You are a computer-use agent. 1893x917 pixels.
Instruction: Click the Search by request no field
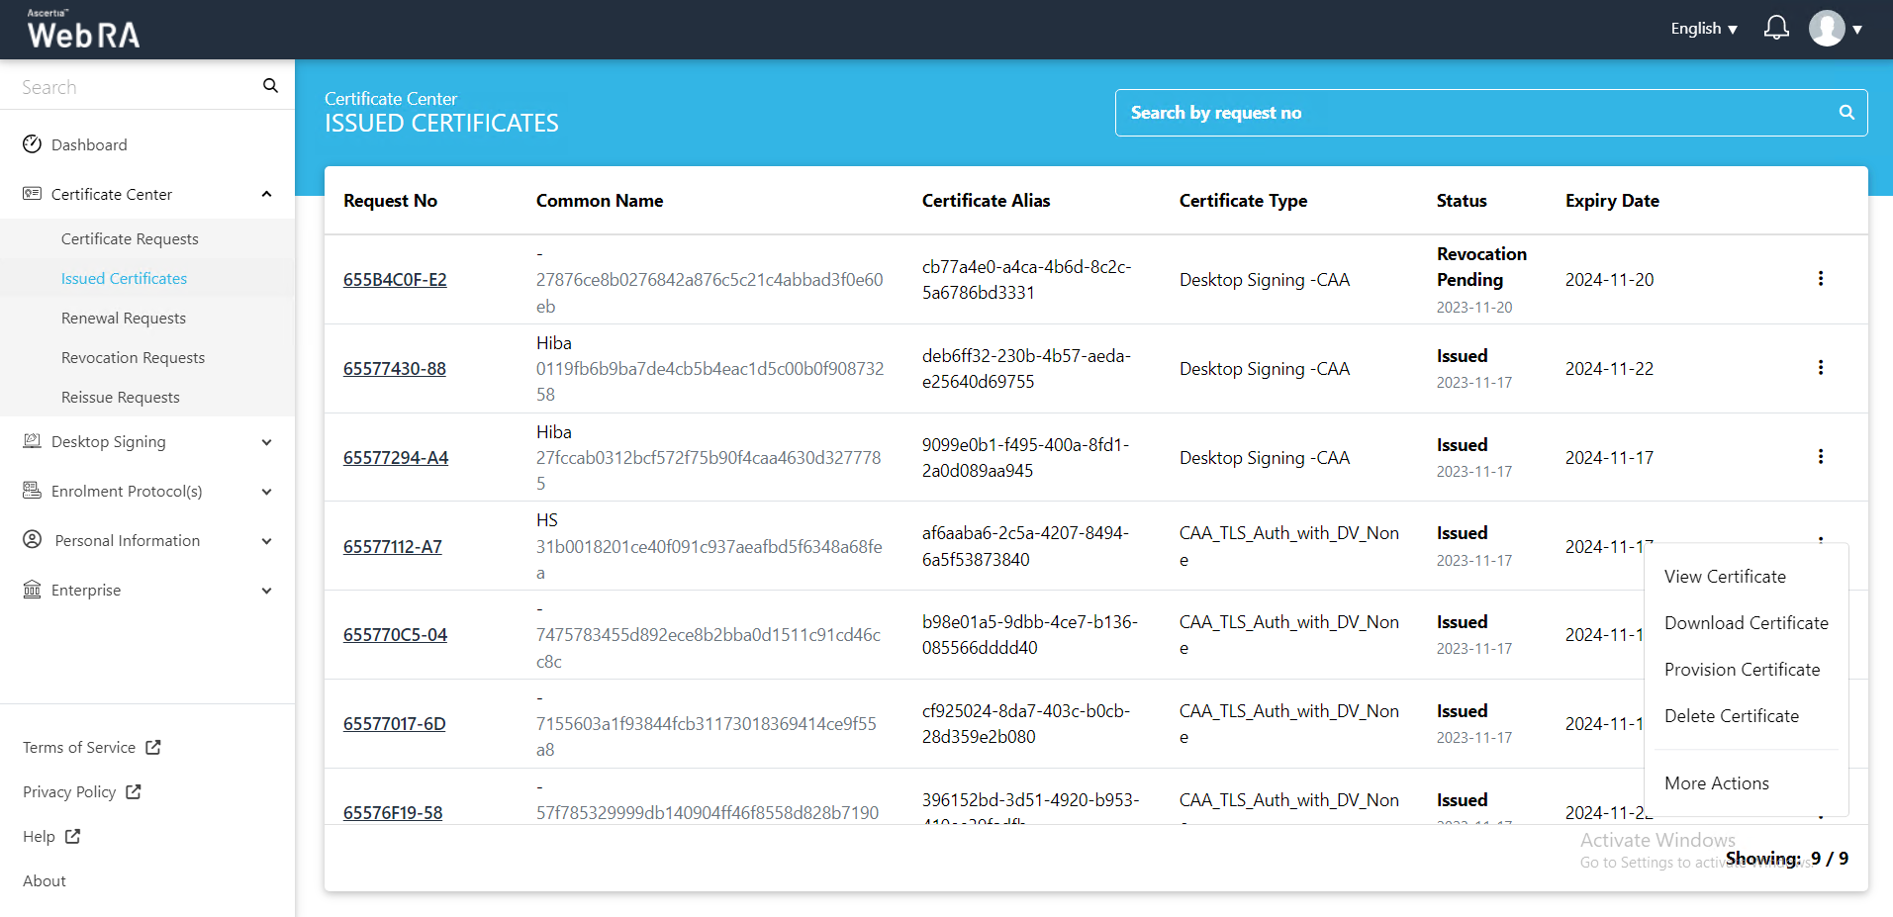tap(1474, 113)
